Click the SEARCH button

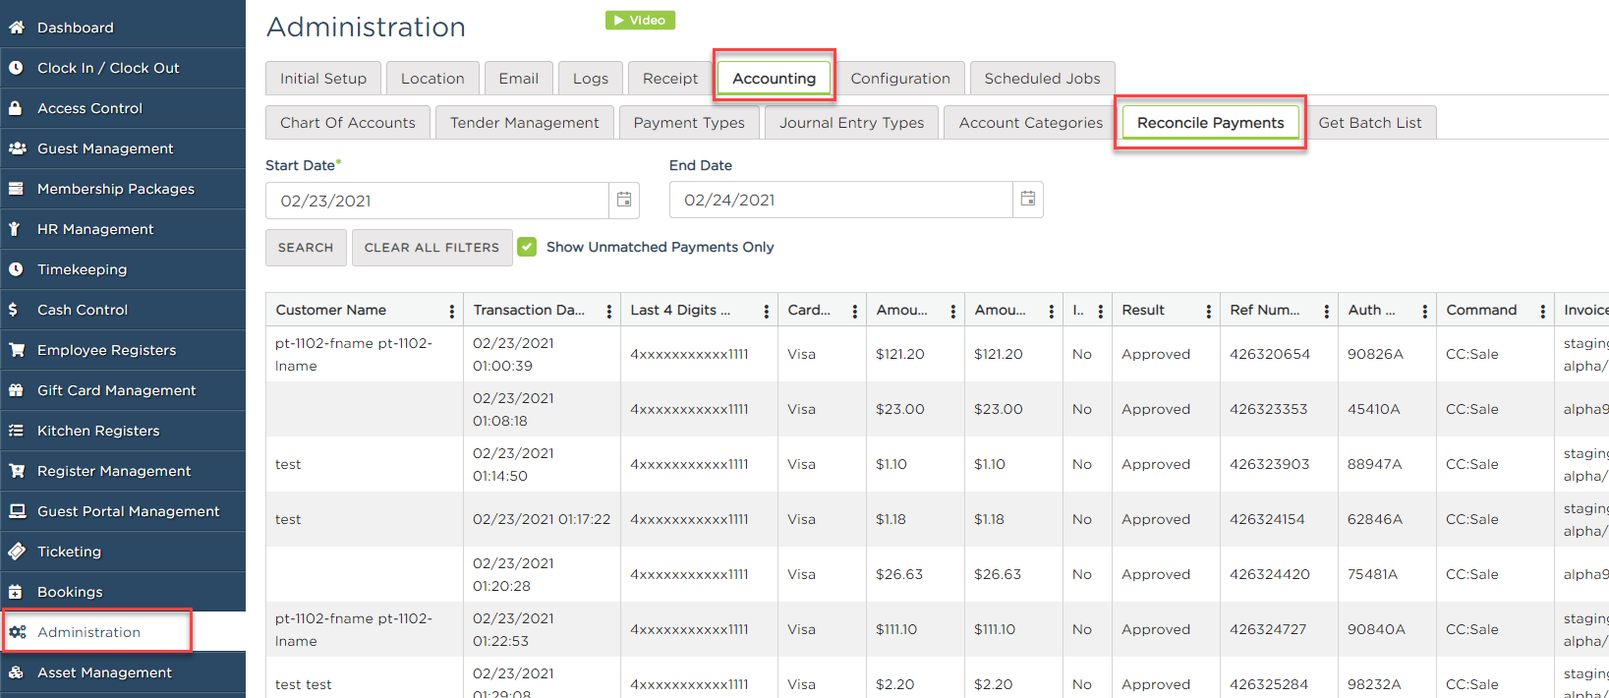(x=306, y=248)
